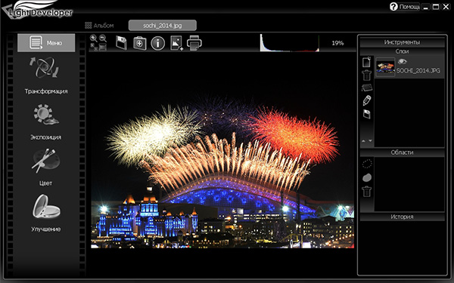Create a new layer in the Слои panel

tap(366, 62)
